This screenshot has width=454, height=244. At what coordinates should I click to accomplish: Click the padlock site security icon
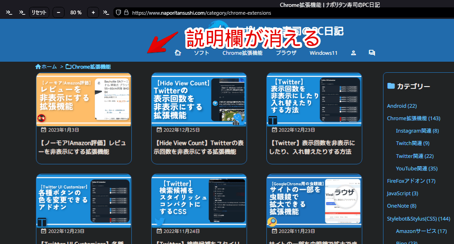tap(126, 12)
